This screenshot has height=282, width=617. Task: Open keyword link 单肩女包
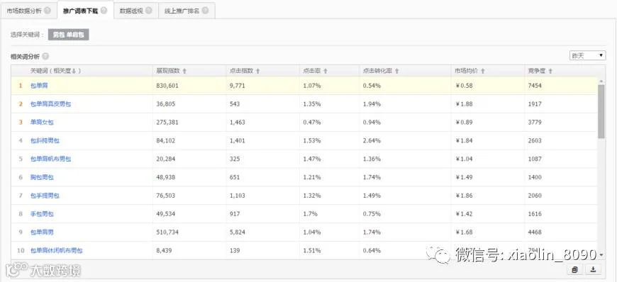coord(42,123)
